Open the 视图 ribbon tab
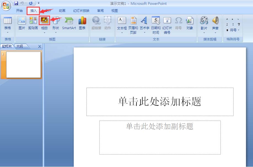253x167 pixels. click(x=115, y=11)
